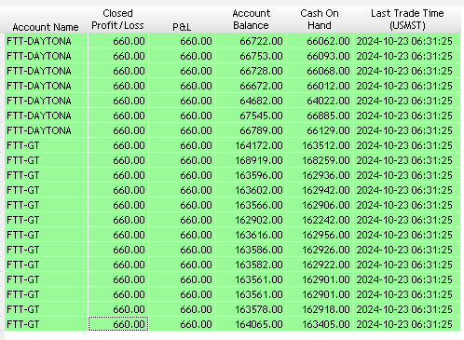Select account balance cell 163566.00
Viewport: 464px width, 340px height.
[251, 205]
